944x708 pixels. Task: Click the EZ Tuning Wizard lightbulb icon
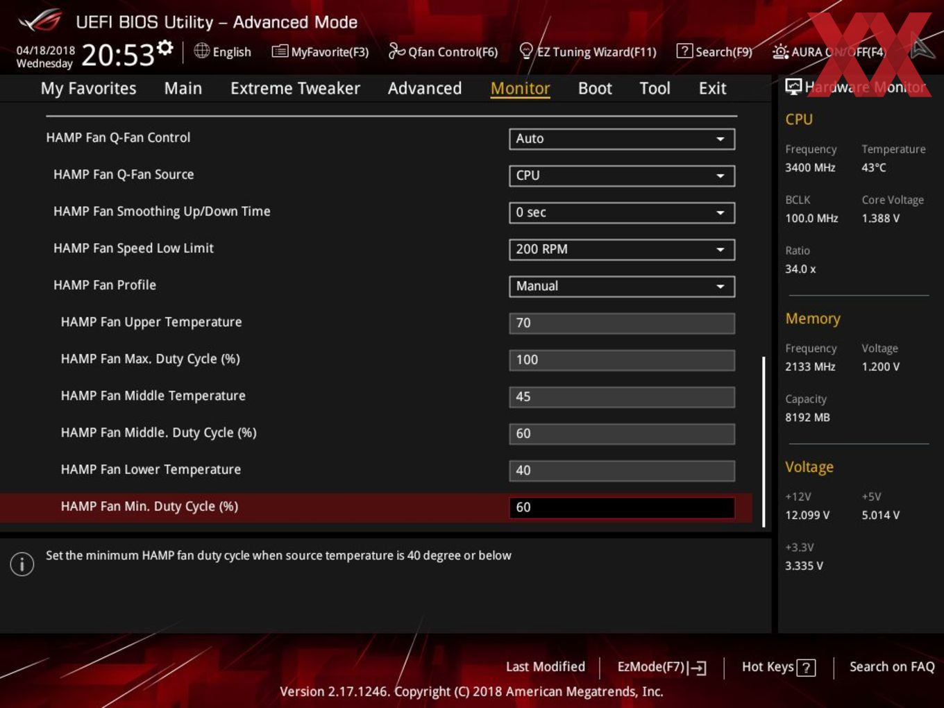click(x=526, y=51)
